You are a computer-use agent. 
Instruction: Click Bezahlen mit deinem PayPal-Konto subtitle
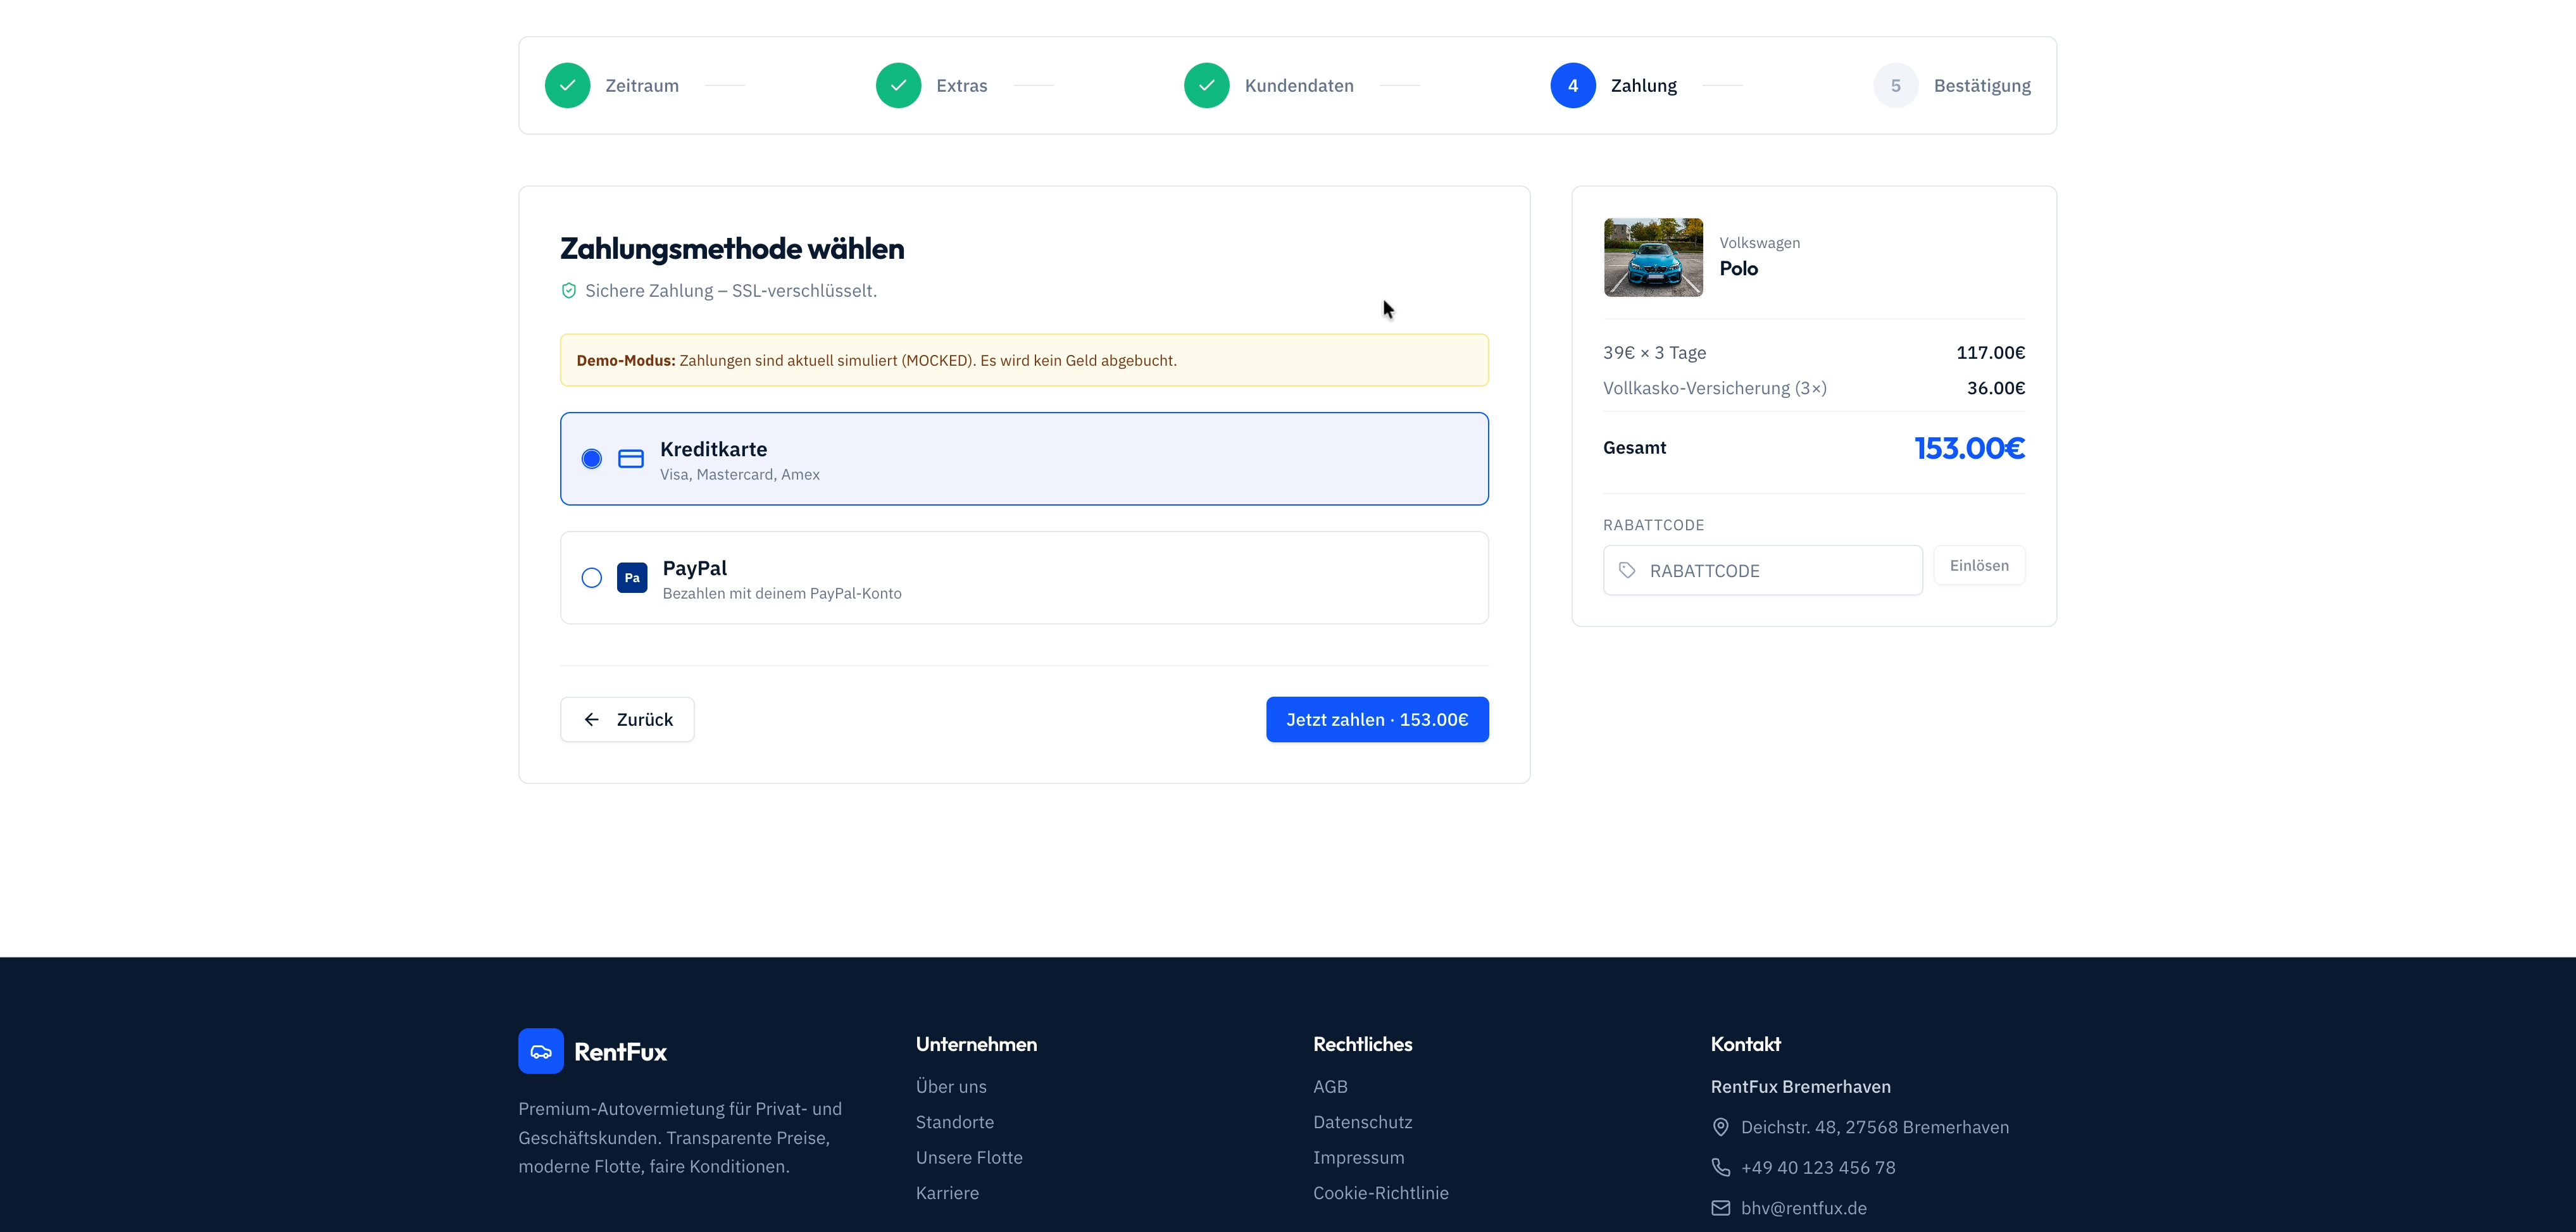coord(782,593)
